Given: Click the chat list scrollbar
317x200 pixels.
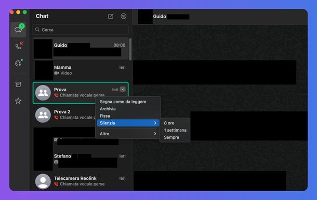Looking at the screenshot, I should pyautogui.click(x=130, y=49).
